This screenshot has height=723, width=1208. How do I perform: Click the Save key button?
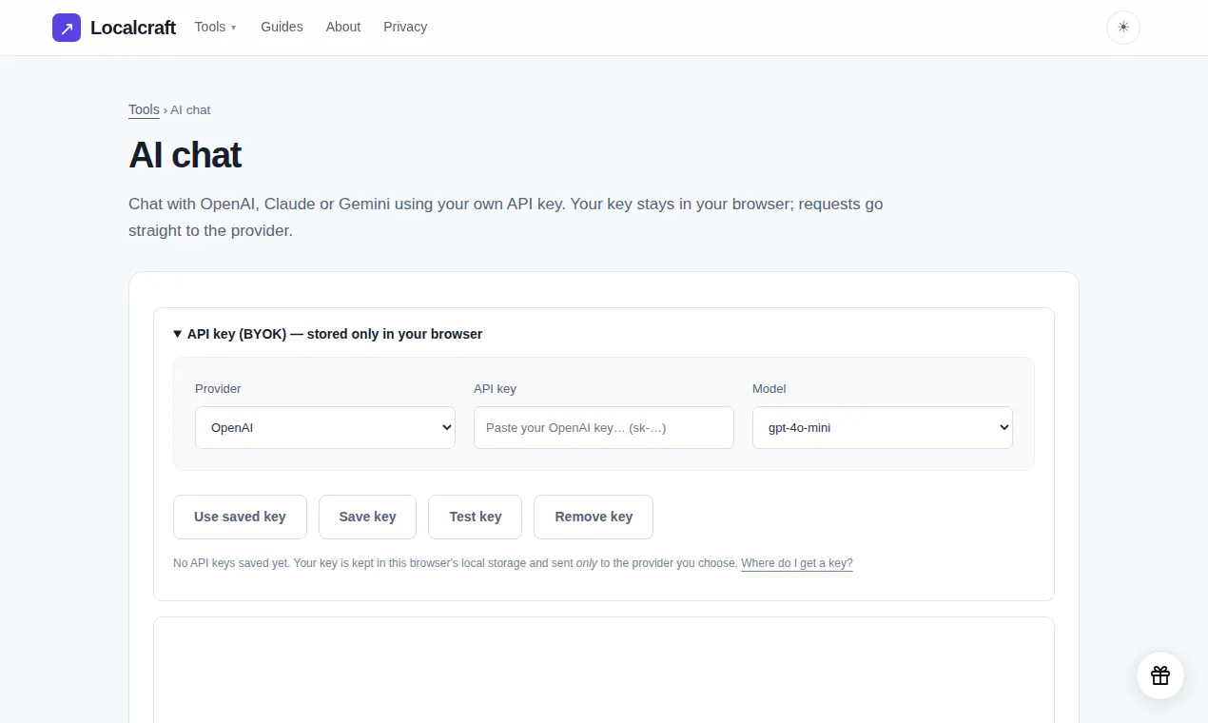click(x=367, y=517)
